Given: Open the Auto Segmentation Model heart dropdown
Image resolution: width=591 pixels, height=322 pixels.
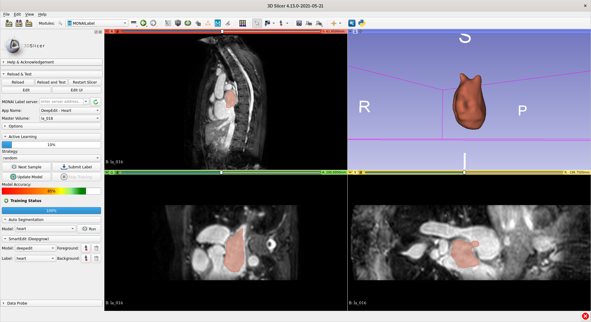Looking at the screenshot, I should click(45, 229).
